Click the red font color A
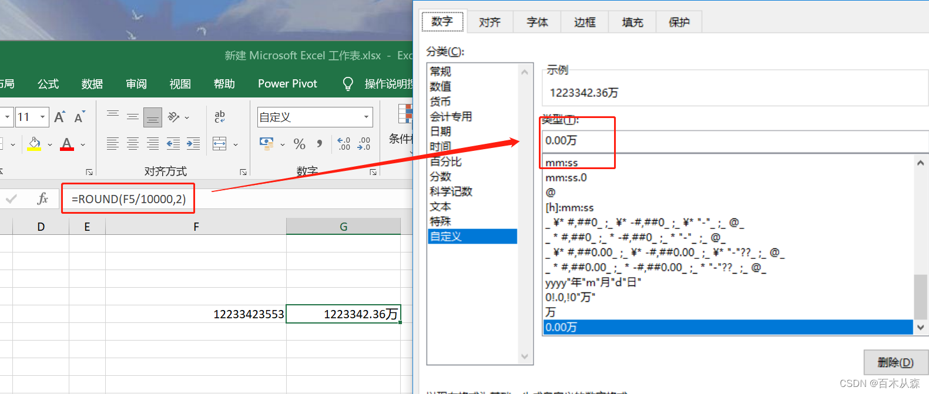The height and width of the screenshot is (394, 929). (x=67, y=144)
